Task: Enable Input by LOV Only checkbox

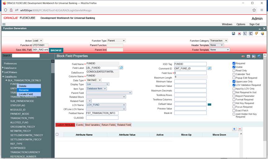Action: click(234, 89)
